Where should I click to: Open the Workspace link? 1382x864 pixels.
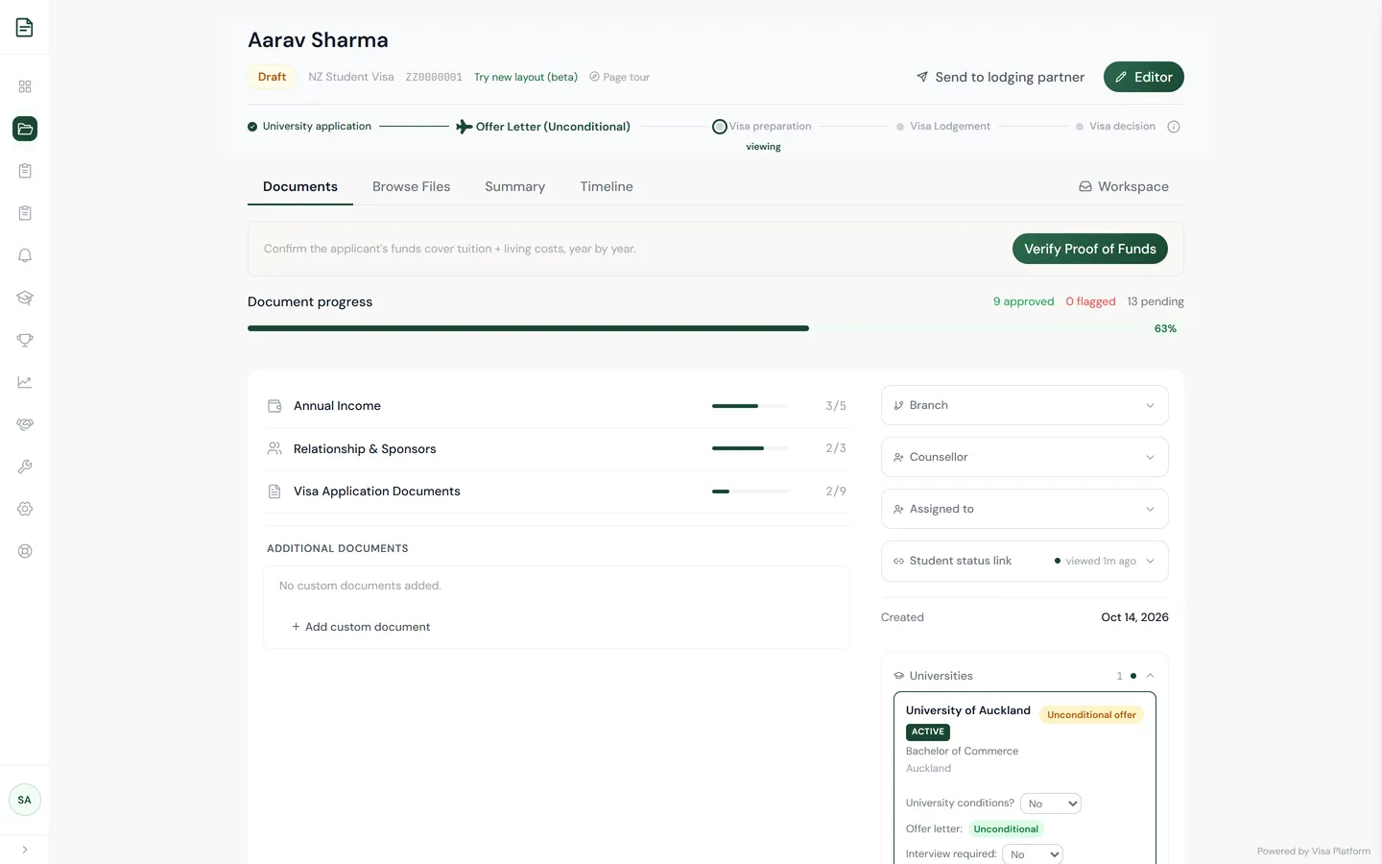click(1124, 186)
